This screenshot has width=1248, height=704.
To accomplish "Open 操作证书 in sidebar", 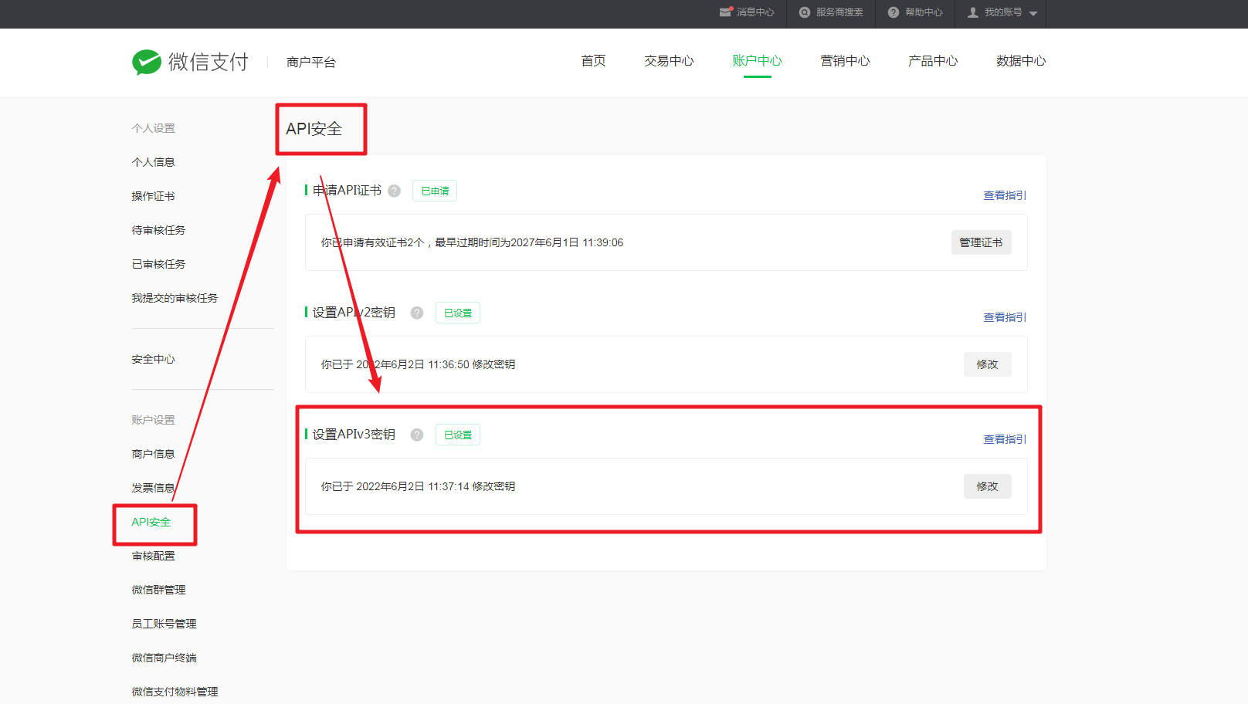I will pyautogui.click(x=153, y=196).
